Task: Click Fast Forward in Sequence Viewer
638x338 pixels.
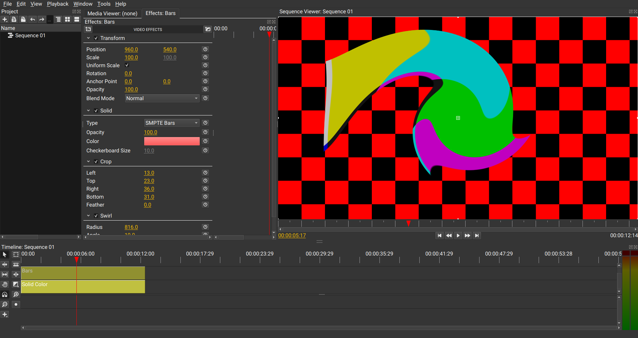Action: (468, 236)
